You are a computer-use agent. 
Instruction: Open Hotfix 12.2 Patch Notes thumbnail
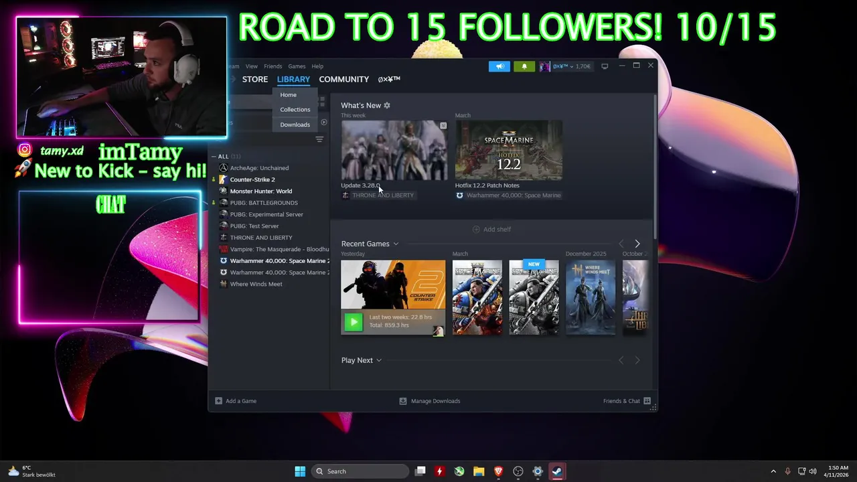(509, 151)
